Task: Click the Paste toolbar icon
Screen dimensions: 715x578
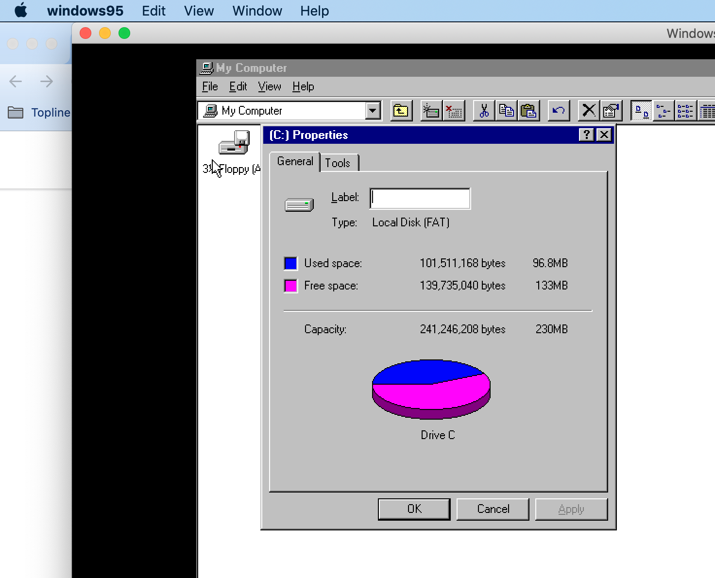Action: pos(529,110)
